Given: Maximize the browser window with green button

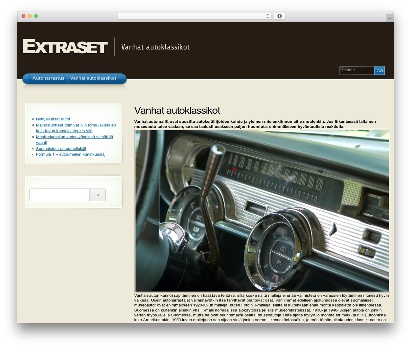Looking at the screenshot, I should click(x=36, y=16).
